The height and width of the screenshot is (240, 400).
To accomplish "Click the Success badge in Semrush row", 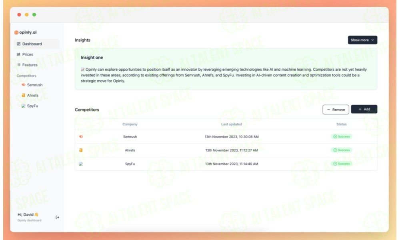I will 342,136.
